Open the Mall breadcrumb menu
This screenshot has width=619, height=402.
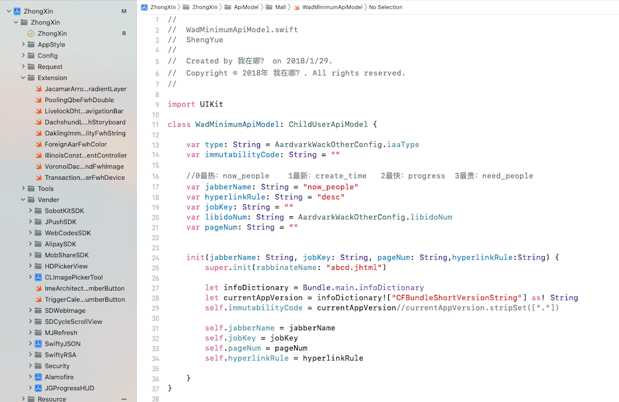click(x=280, y=7)
